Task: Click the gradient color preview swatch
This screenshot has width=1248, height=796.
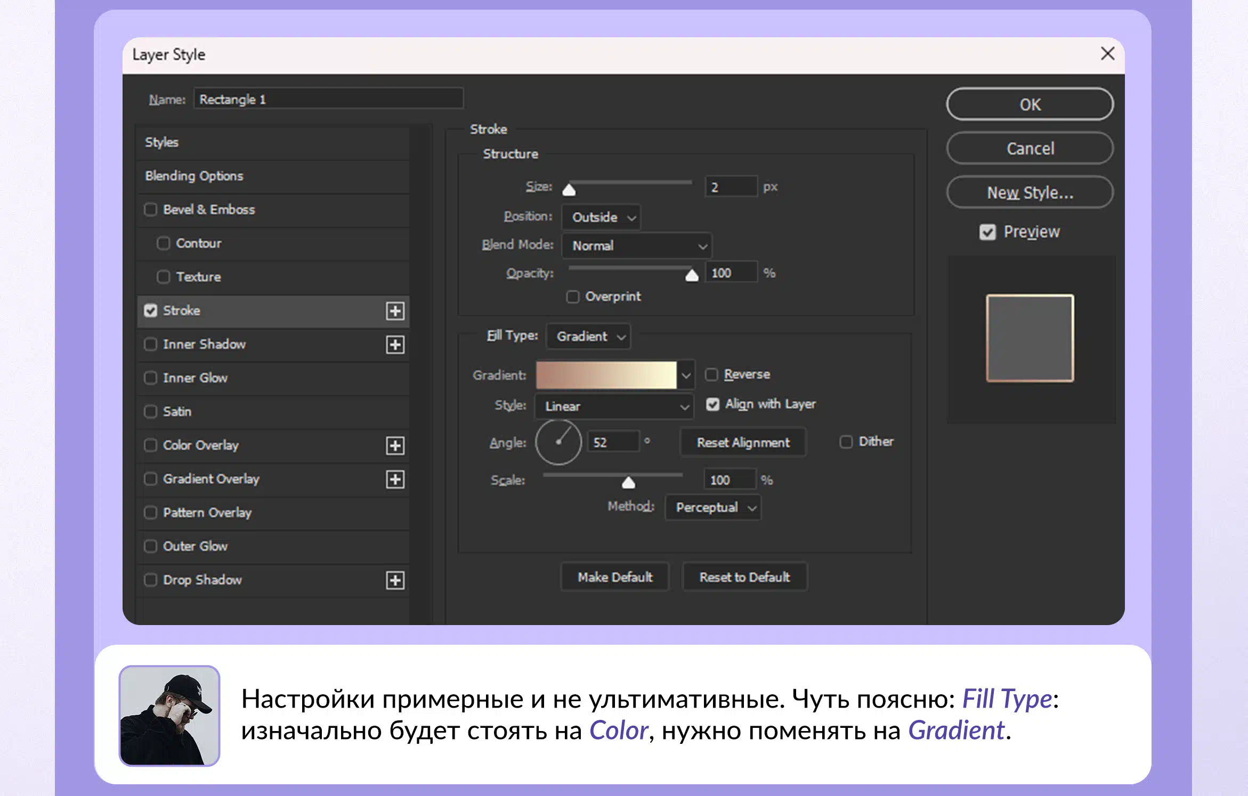Action: click(x=606, y=375)
